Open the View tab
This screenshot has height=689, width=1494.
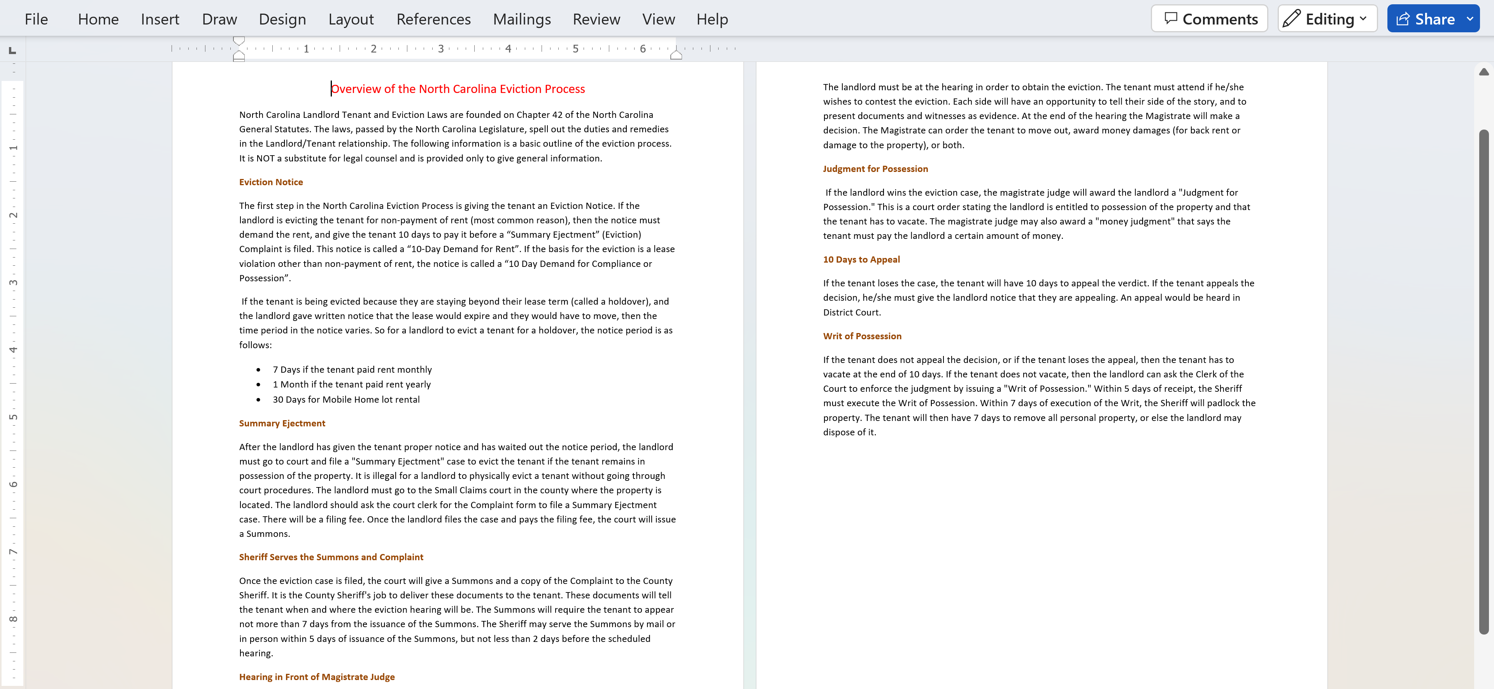point(658,19)
